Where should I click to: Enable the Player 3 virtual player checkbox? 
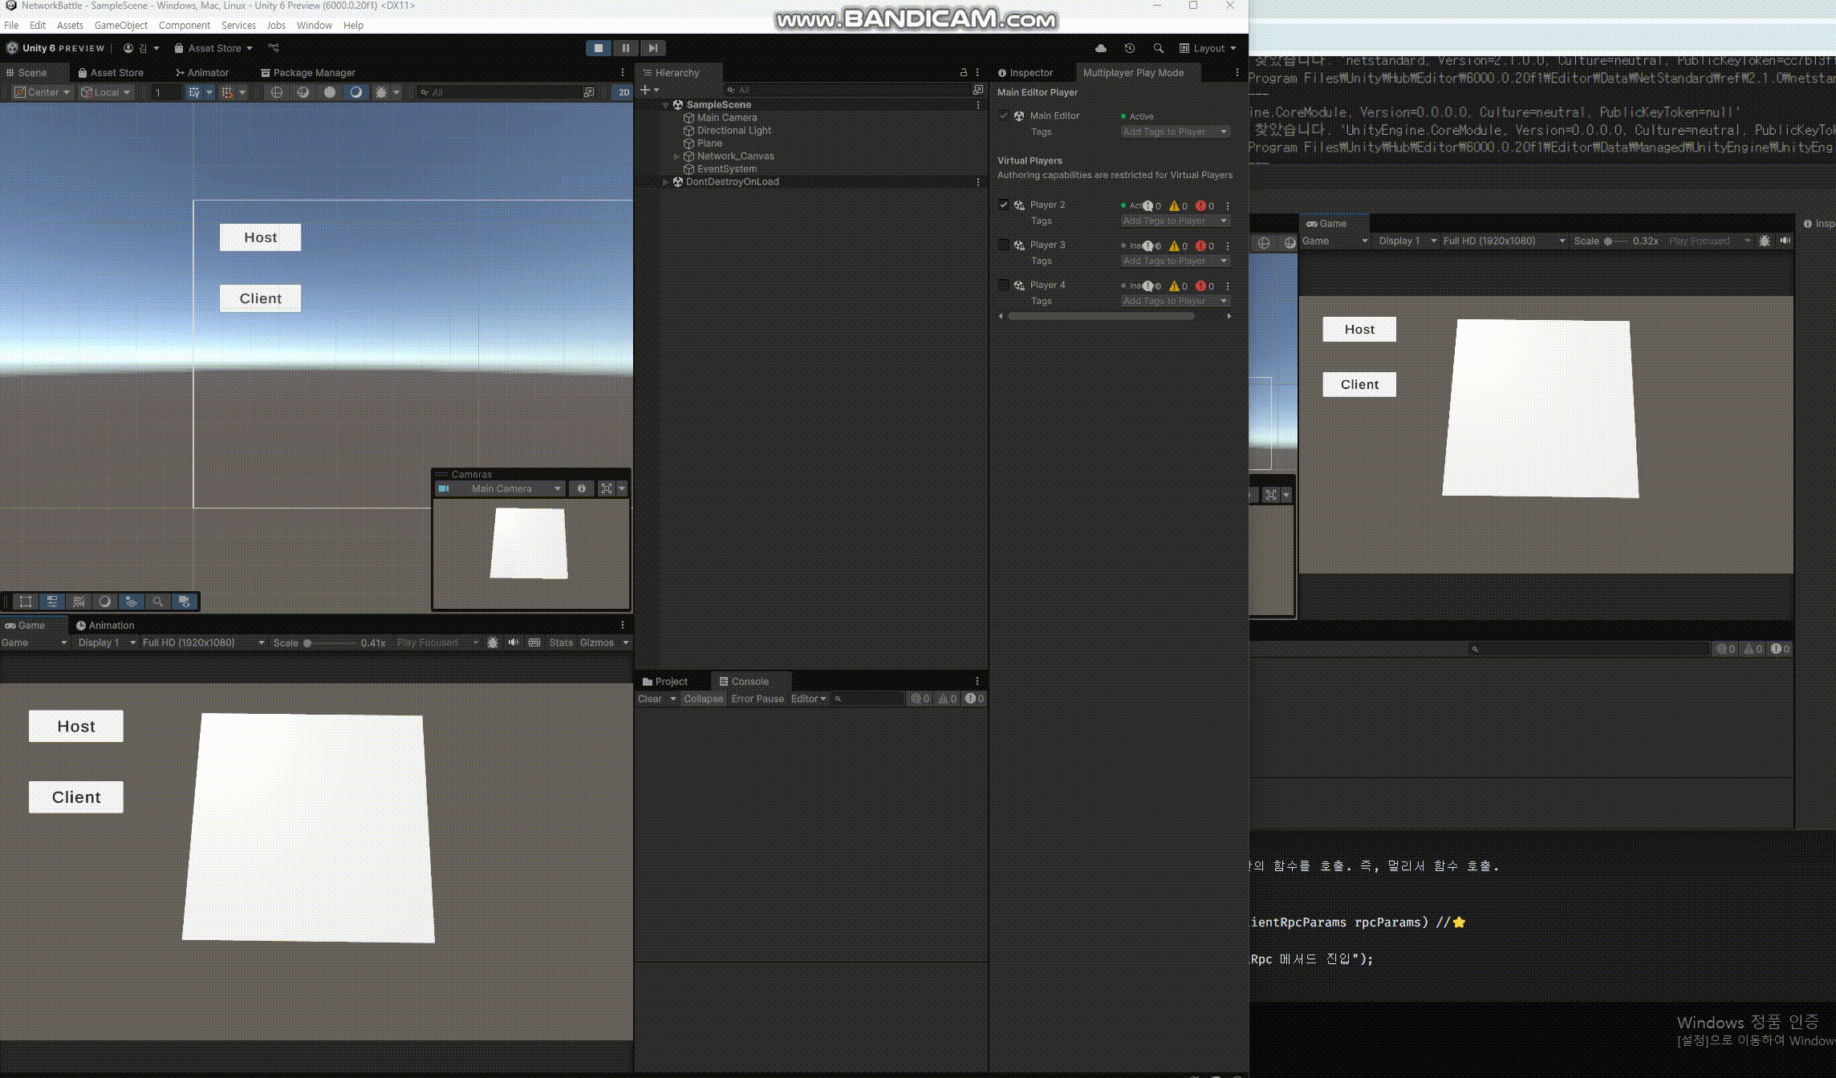(1003, 245)
